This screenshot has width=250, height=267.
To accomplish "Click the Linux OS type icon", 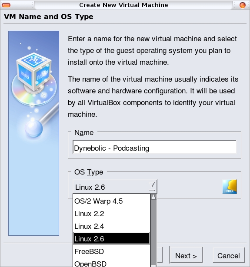I will [230, 187].
